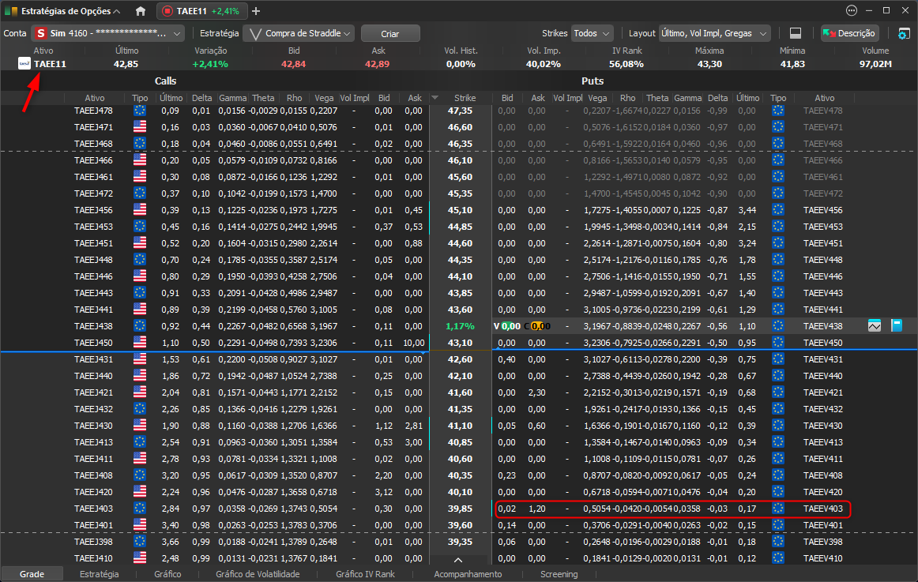
Task: Click the sell V 0,00 bid badge
Action: pos(507,326)
